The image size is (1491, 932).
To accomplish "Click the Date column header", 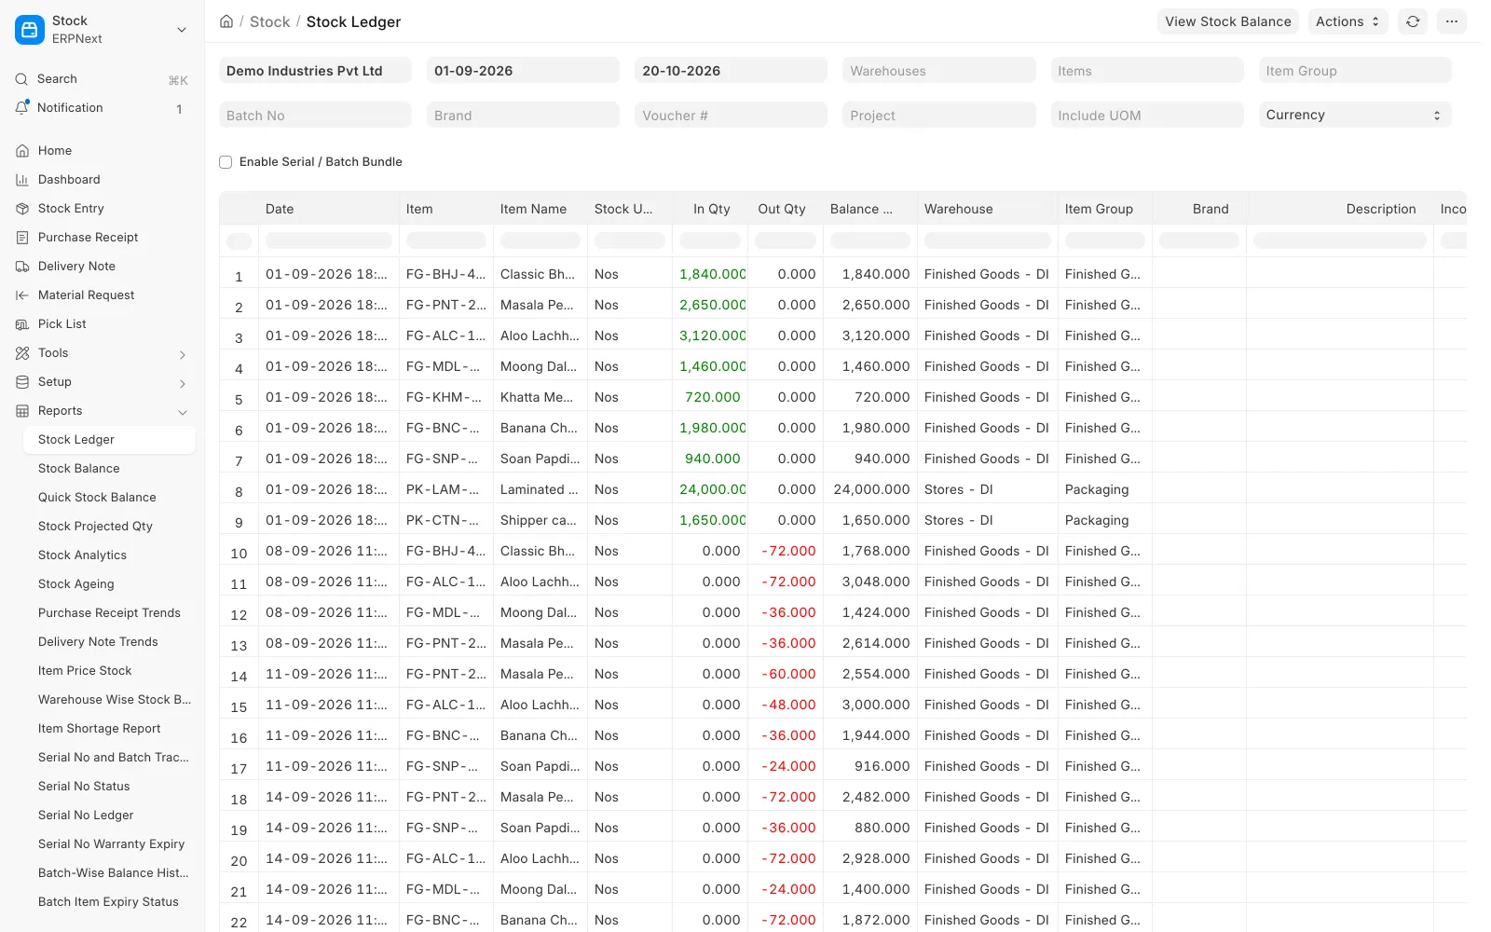I will point(328,209).
